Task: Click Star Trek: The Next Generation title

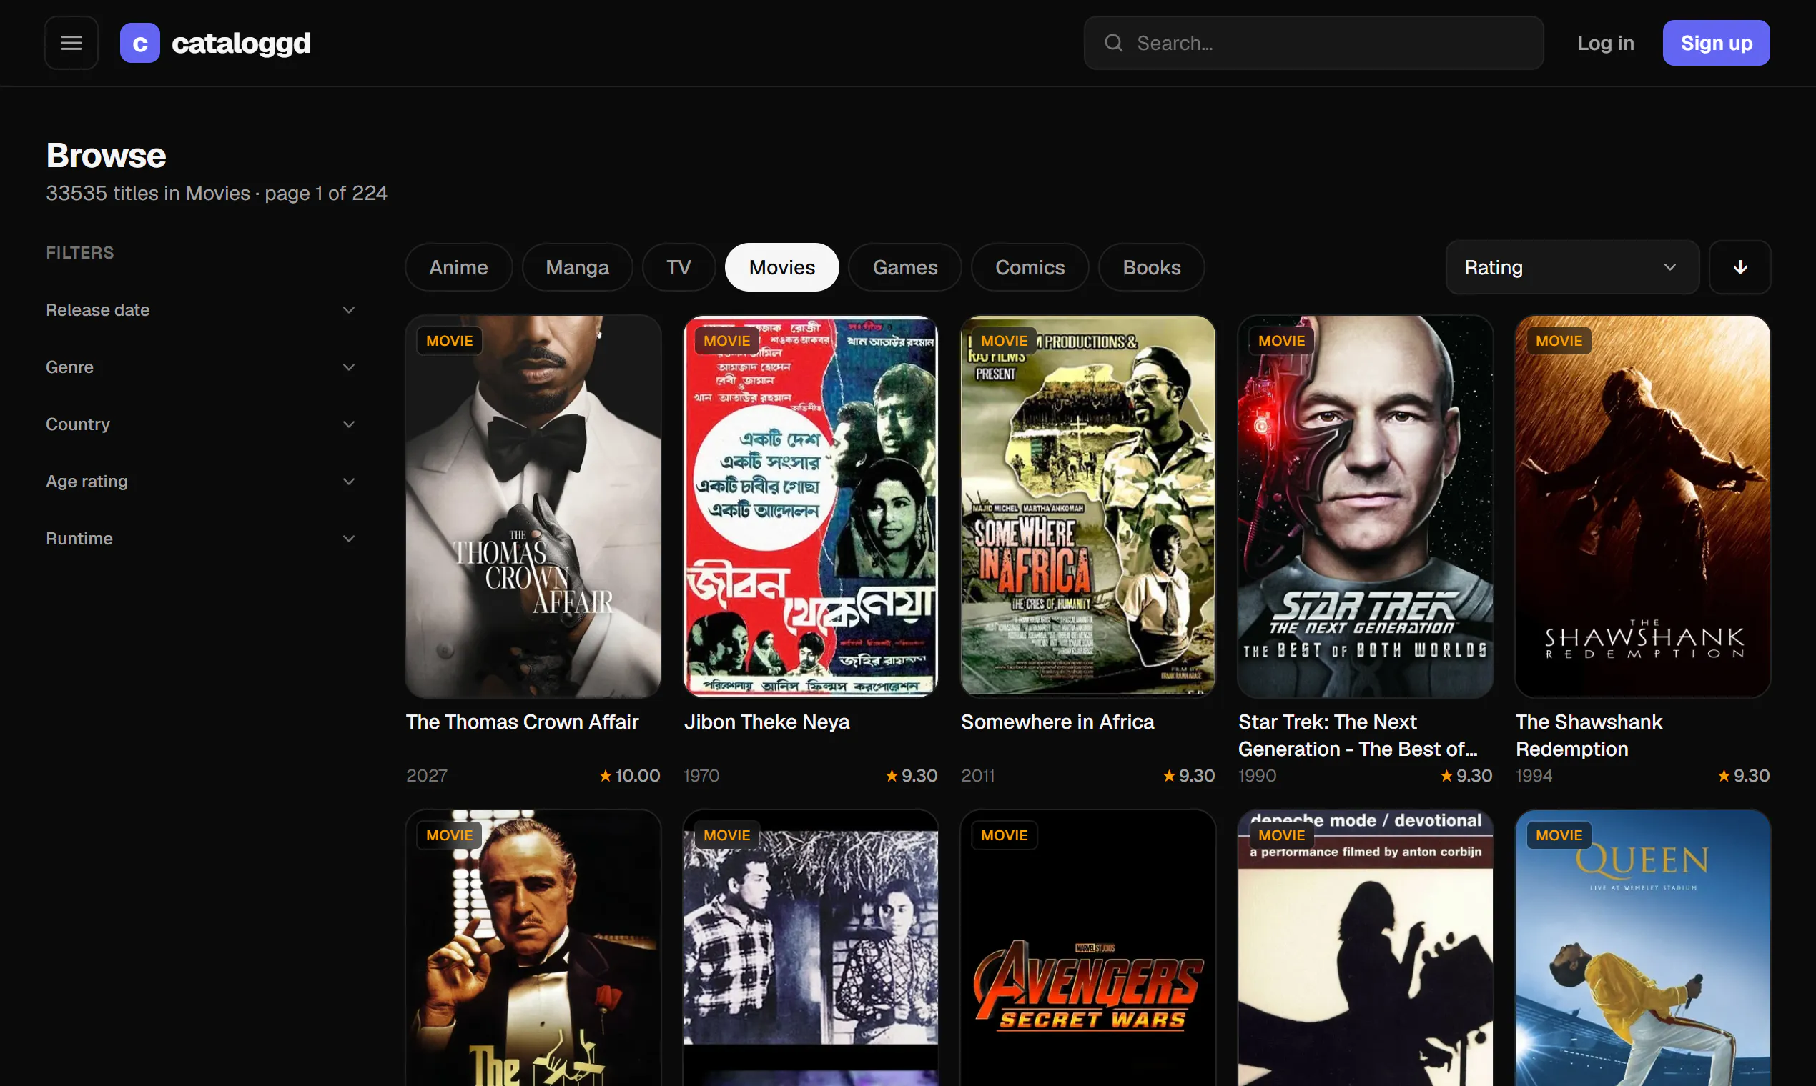Action: tap(1358, 734)
